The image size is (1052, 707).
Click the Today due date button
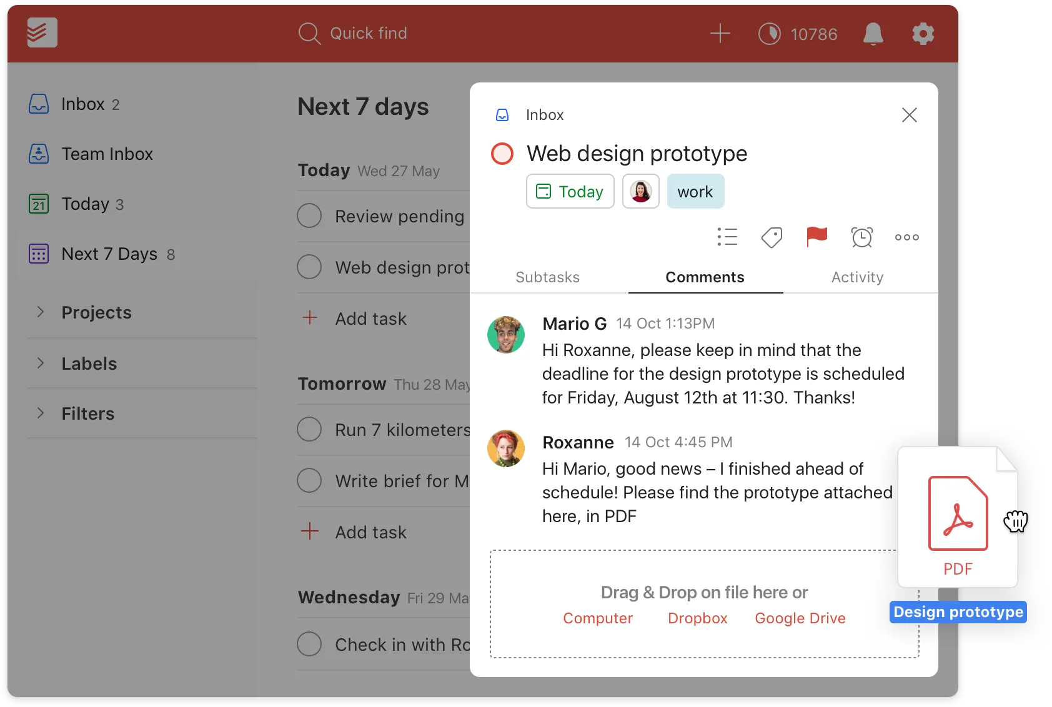pyautogui.click(x=570, y=191)
